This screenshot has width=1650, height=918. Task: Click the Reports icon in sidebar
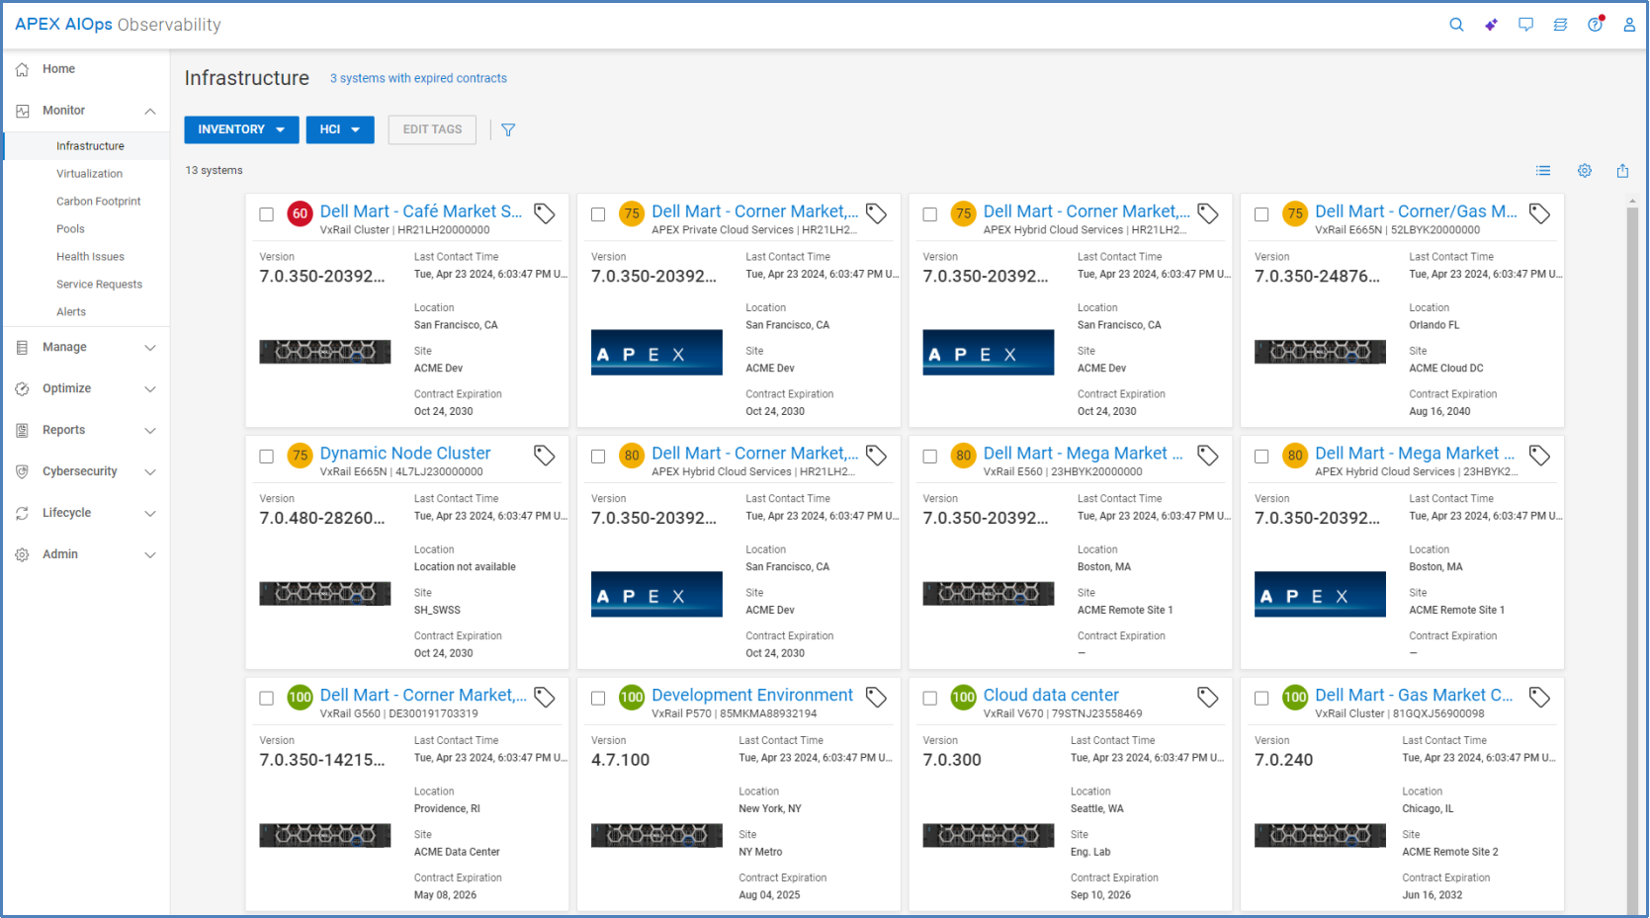(22, 431)
